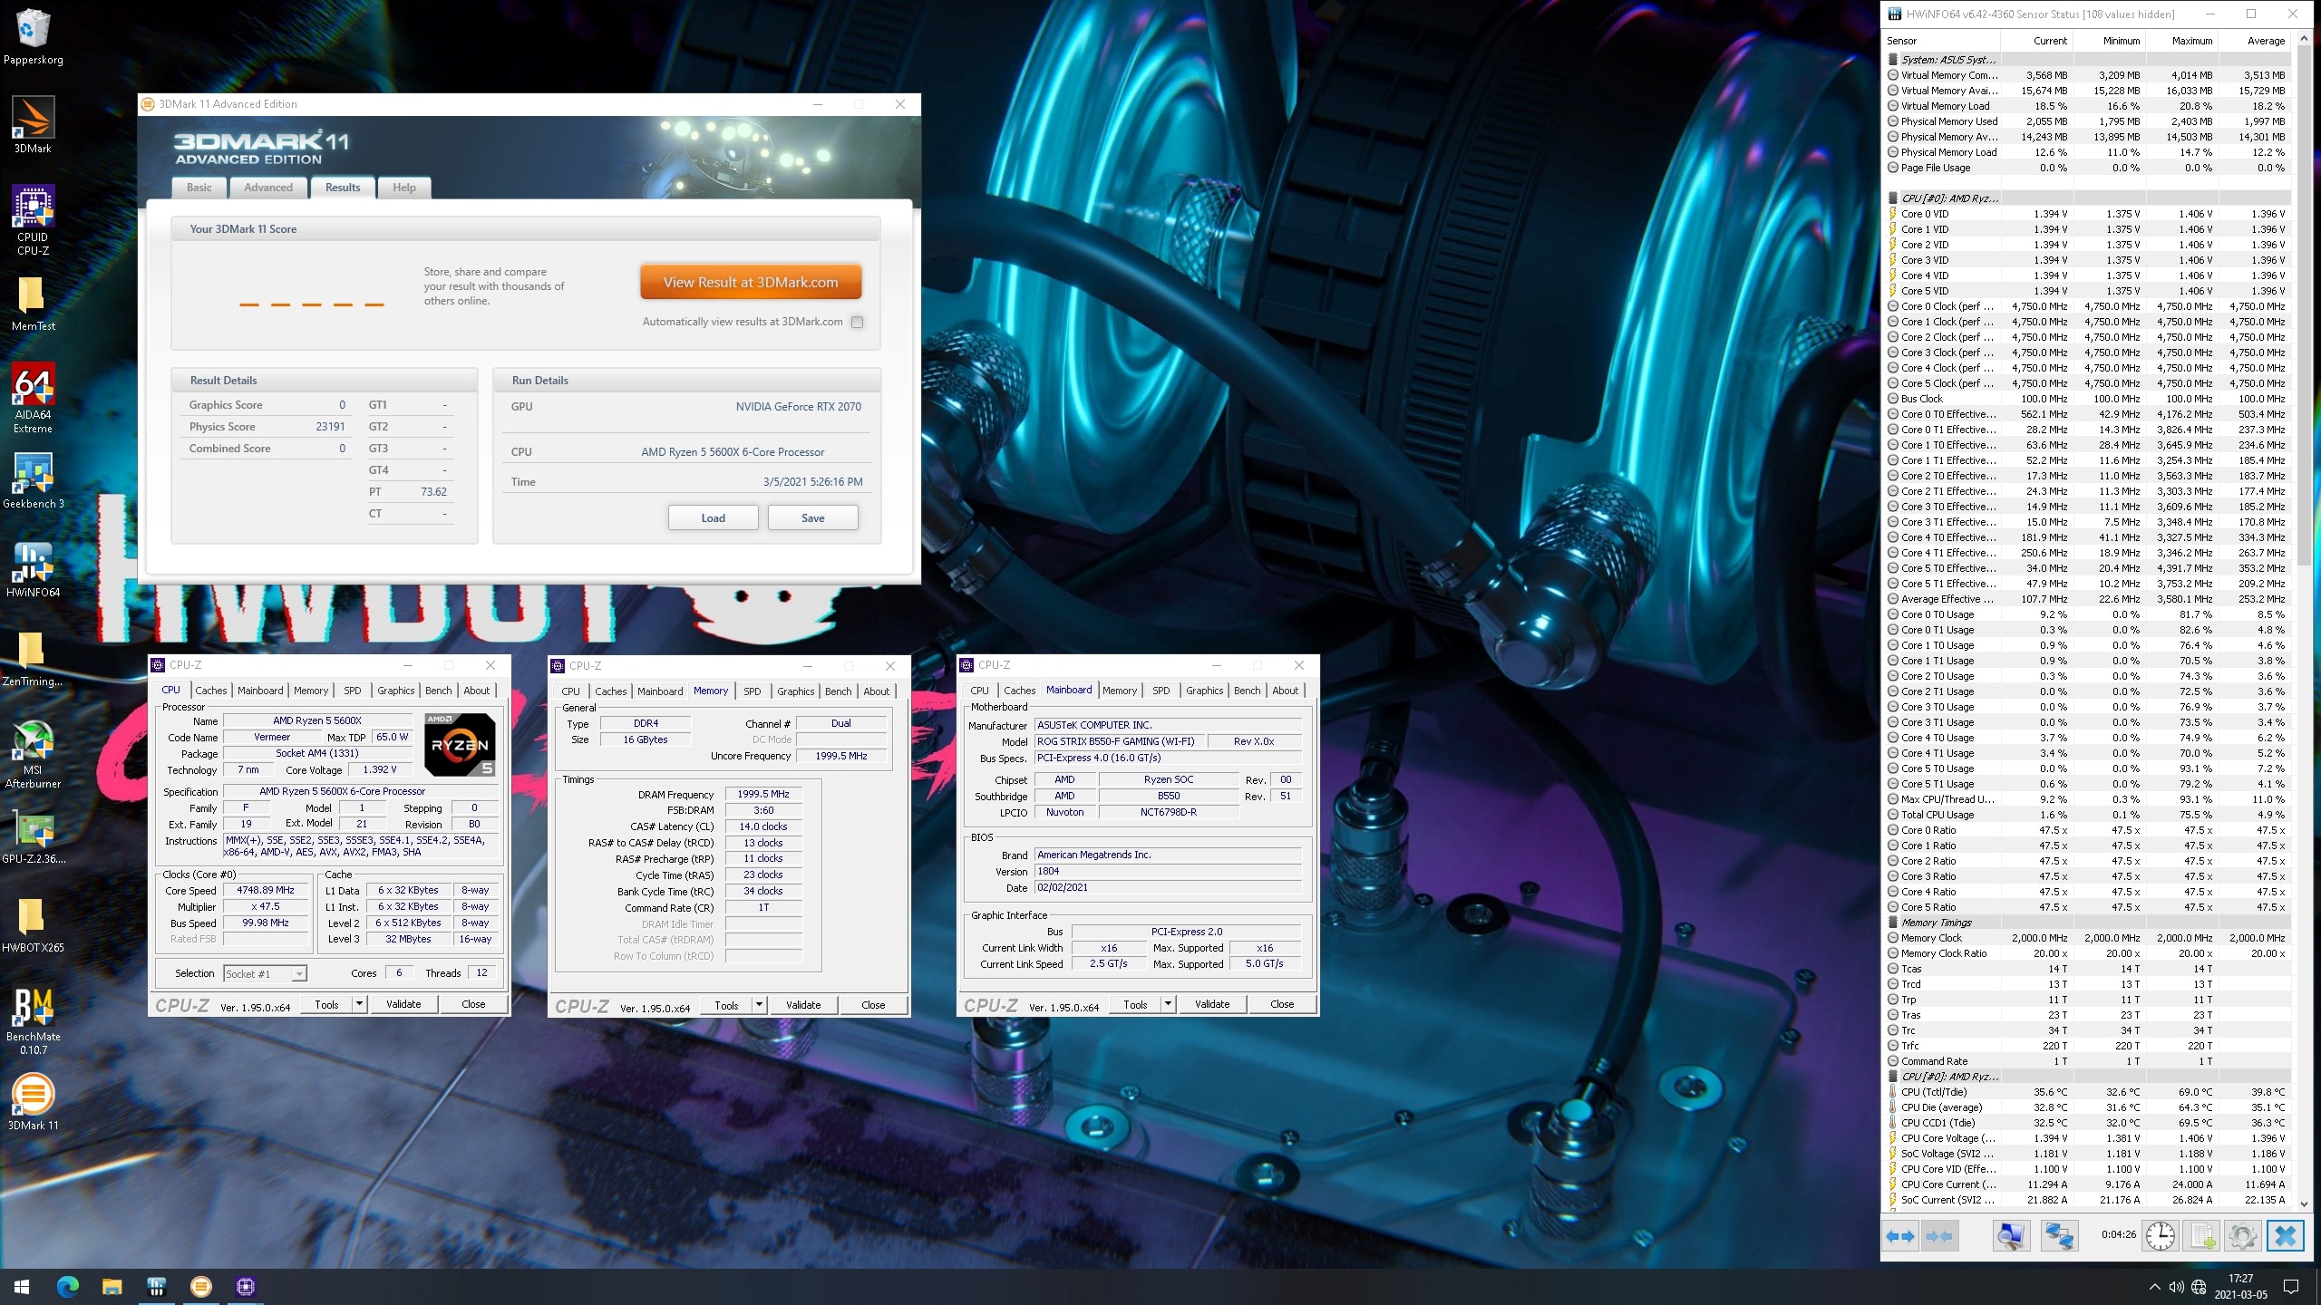Open Graphics tab in CPU-Z Mainboard window

pyautogui.click(x=1204, y=691)
